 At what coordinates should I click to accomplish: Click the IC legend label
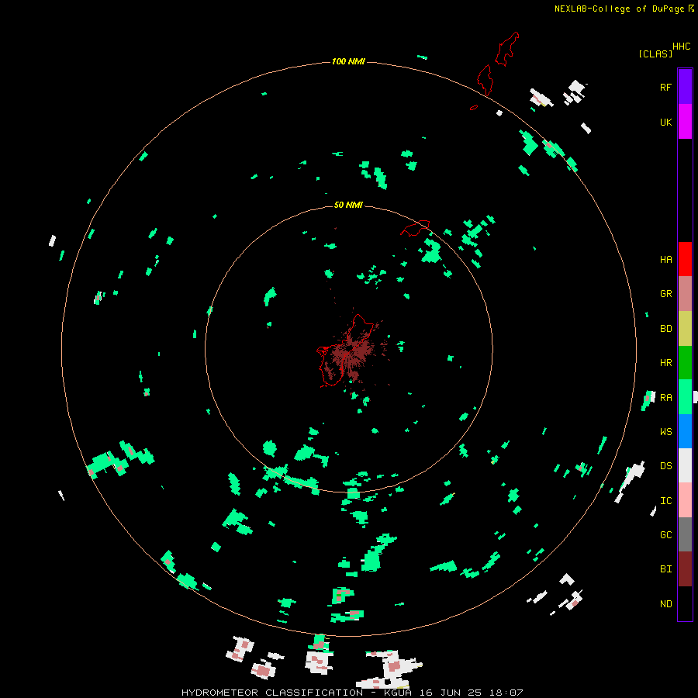(x=665, y=500)
